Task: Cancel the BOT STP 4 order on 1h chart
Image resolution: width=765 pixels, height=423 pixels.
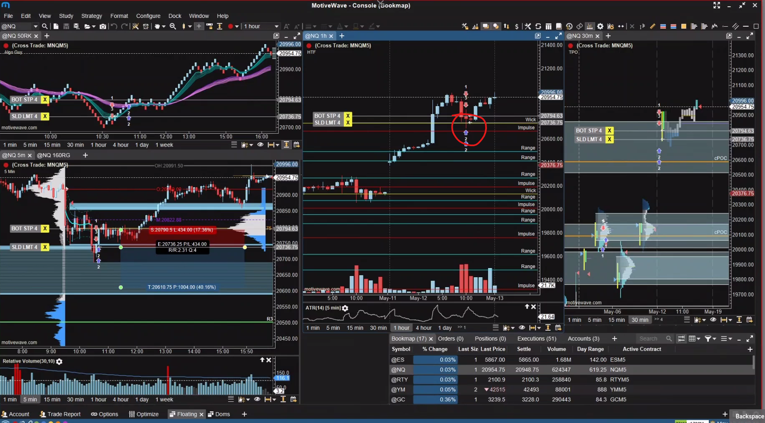Action: click(348, 116)
